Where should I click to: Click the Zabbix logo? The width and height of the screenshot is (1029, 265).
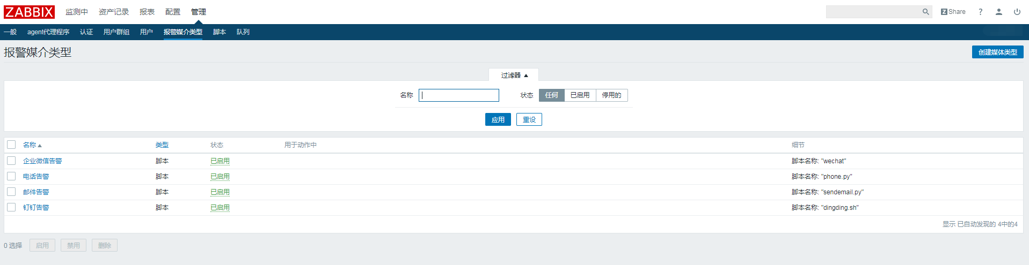point(30,12)
